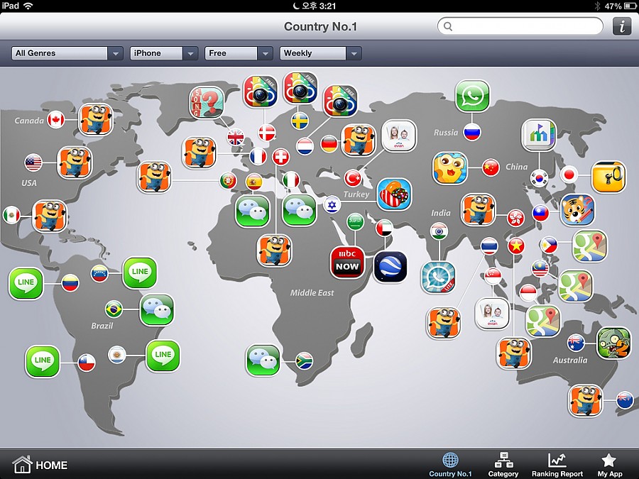Change the Weekly period dropdown
The image size is (639, 479).
(x=320, y=53)
